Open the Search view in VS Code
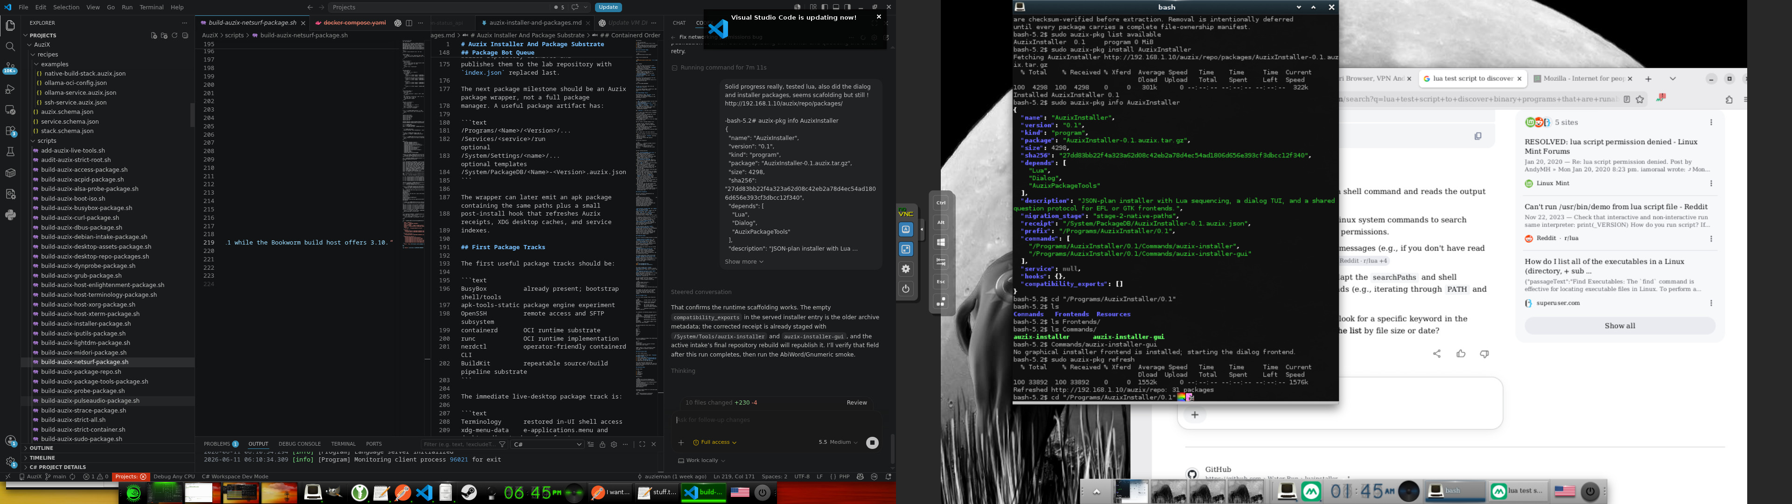This screenshot has height=504, width=1792. [10, 47]
